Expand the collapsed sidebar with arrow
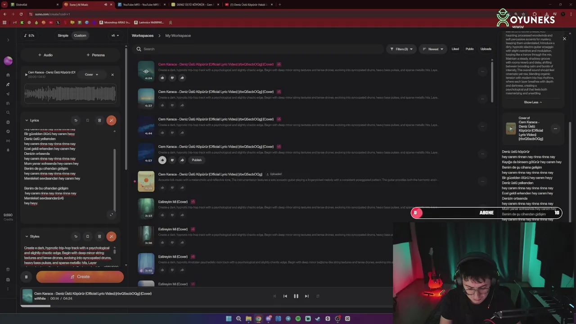576x324 pixels. [8, 40]
